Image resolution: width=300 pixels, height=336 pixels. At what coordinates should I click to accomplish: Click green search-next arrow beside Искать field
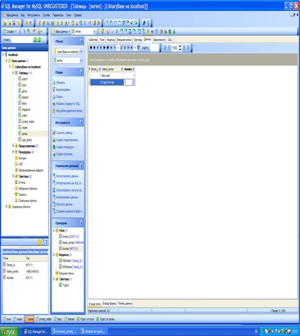[39, 40]
